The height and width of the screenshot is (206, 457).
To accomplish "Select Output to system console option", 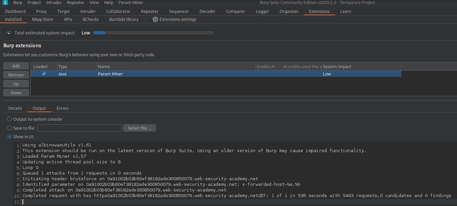I will 10,119.
